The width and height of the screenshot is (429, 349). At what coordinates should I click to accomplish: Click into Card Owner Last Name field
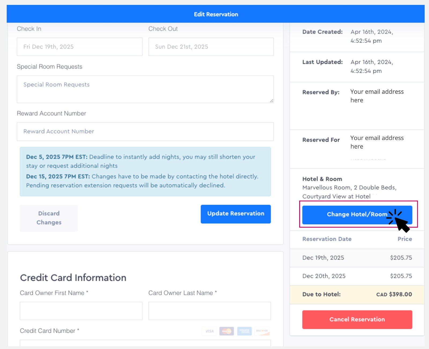point(209,311)
